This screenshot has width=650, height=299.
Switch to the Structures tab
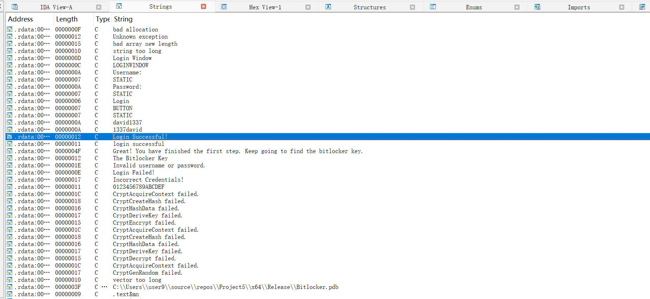point(370,8)
